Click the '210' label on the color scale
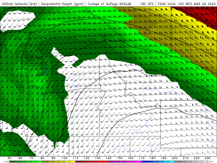 (186, 158)
